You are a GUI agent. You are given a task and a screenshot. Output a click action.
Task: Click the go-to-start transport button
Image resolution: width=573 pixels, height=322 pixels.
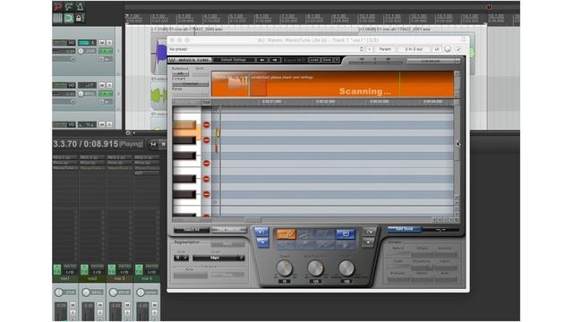(153, 145)
